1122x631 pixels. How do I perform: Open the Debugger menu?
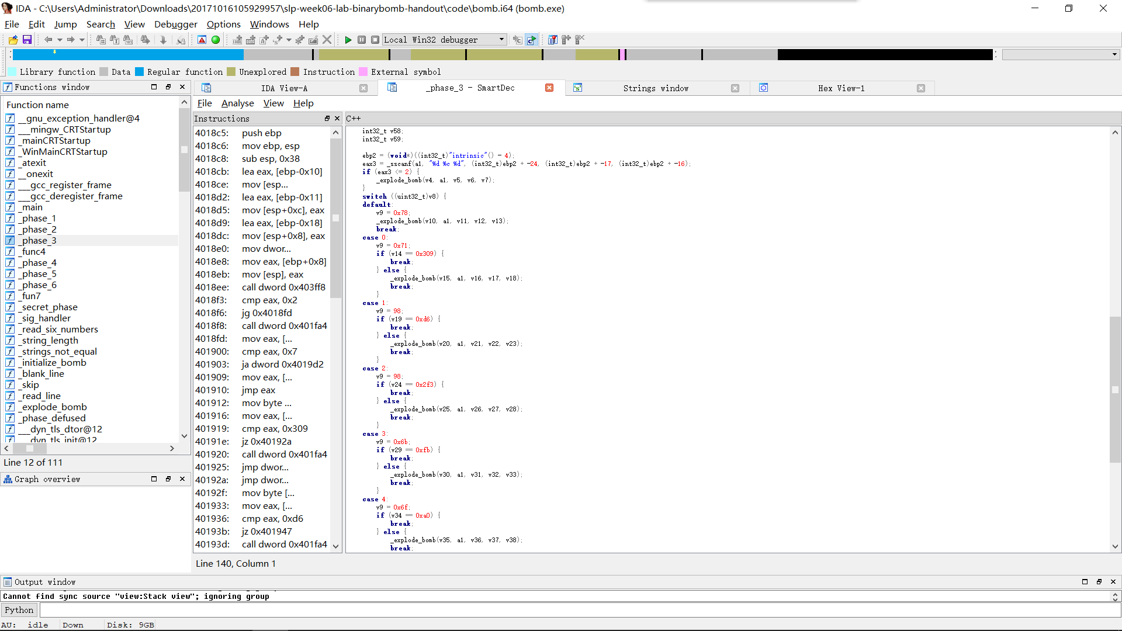tap(175, 24)
